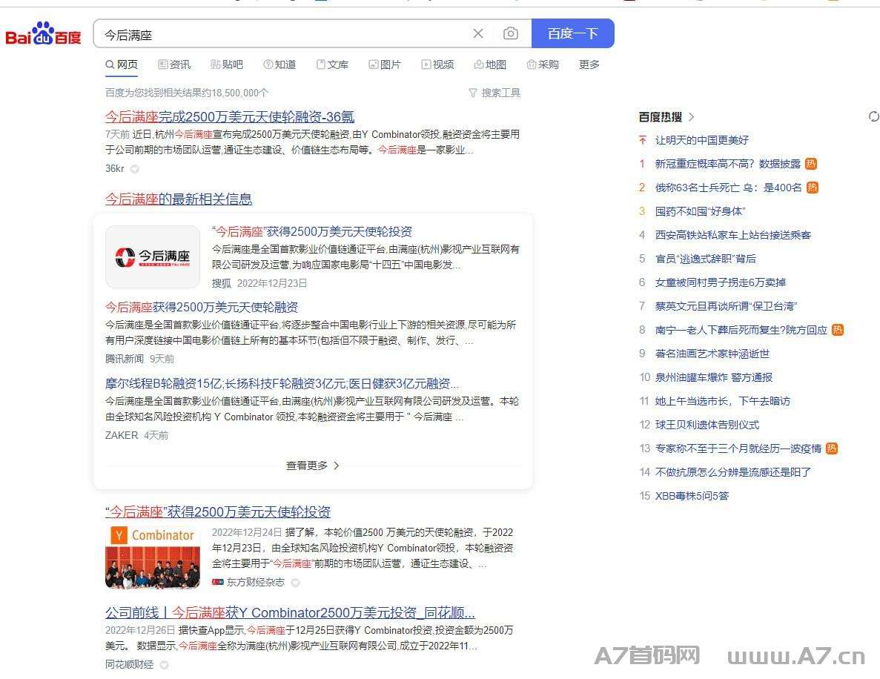Open hot search 官员"逃逸式辞职"背后
Screen dimensions: 880x679
706,259
